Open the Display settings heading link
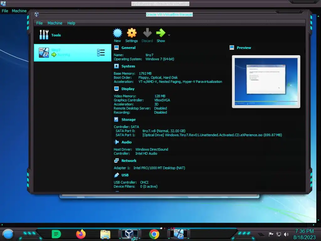This screenshot has width=321, height=241. (x=128, y=89)
